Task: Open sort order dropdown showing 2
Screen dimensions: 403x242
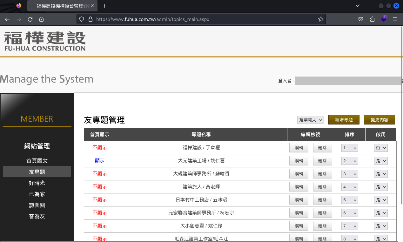Action: [350, 161]
